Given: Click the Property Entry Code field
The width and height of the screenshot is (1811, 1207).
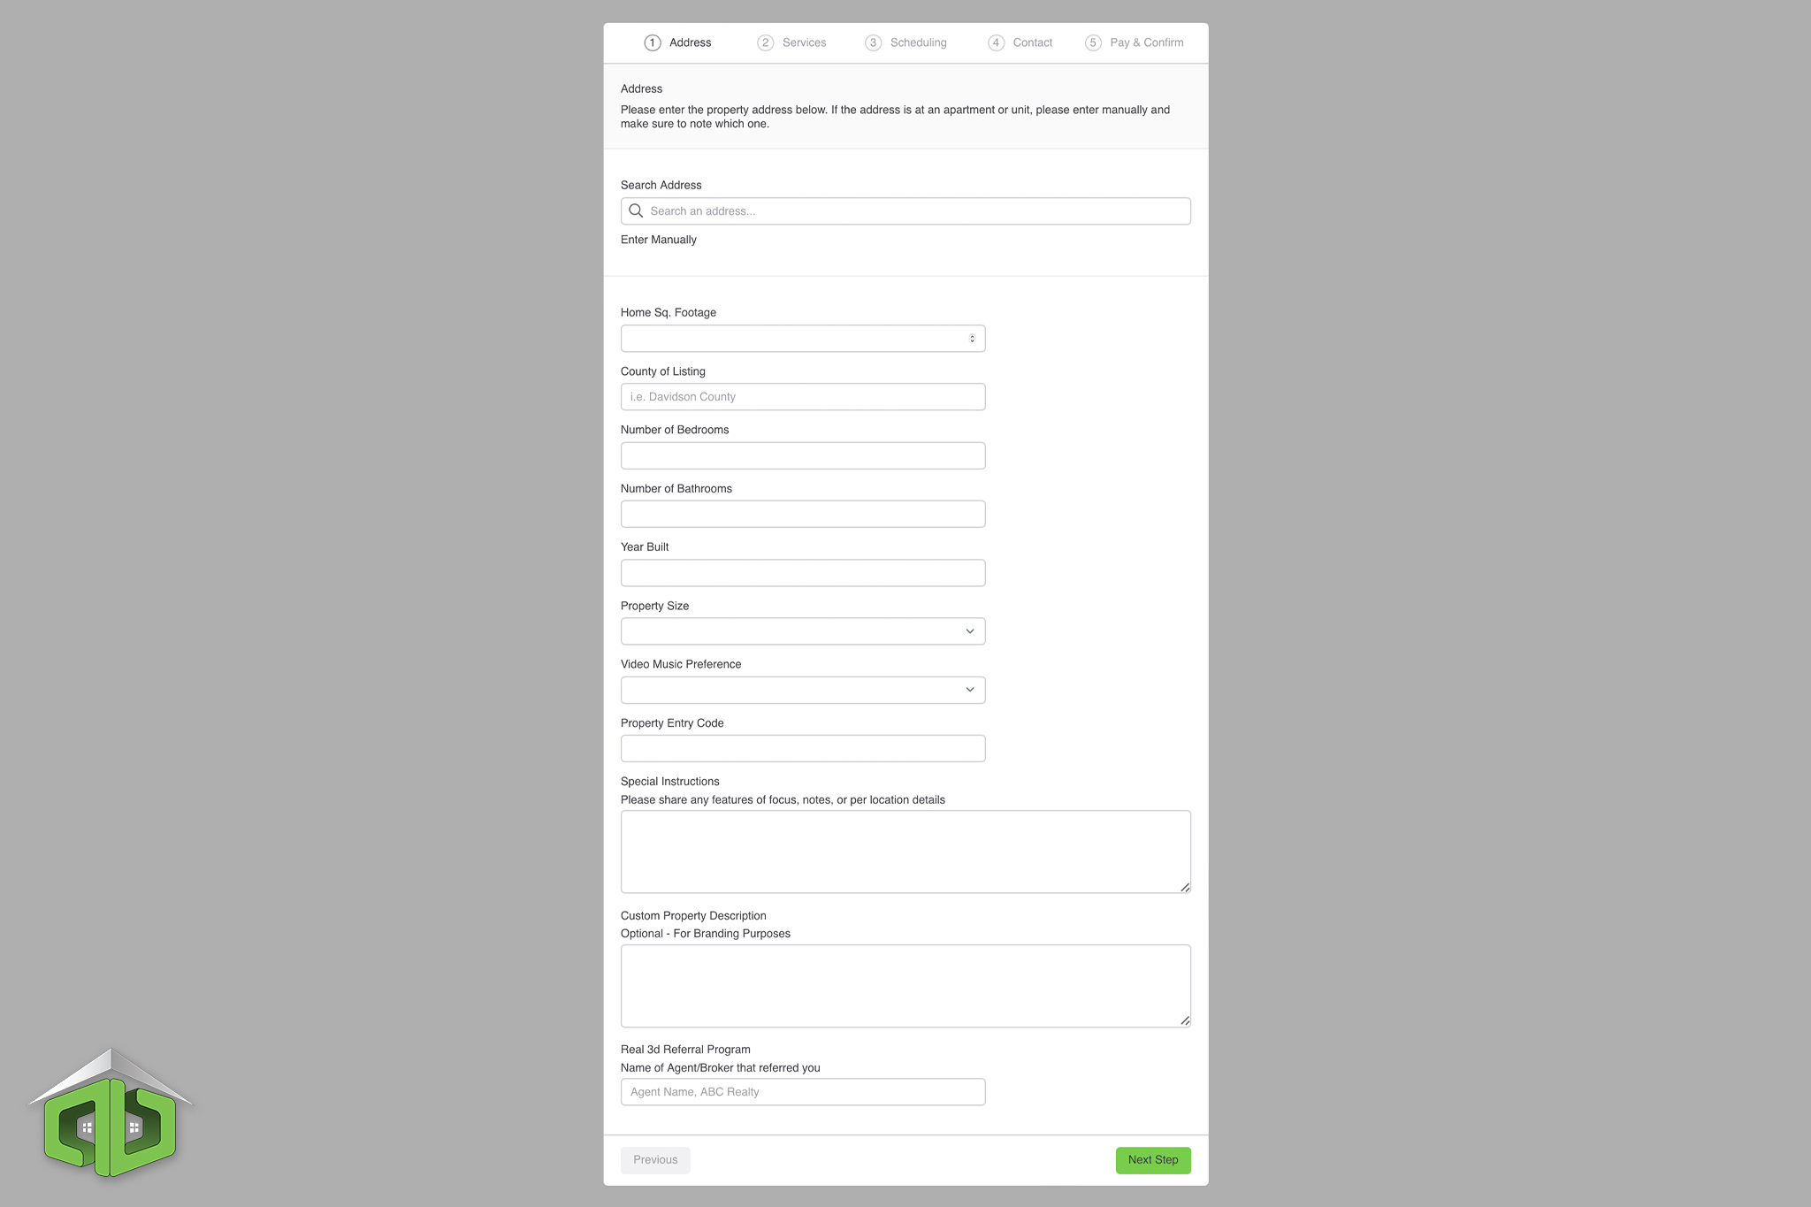Looking at the screenshot, I should (x=803, y=749).
